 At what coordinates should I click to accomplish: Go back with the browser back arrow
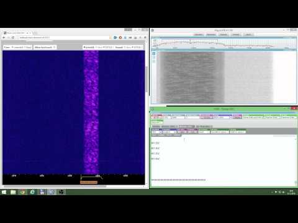tap(4, 38)
